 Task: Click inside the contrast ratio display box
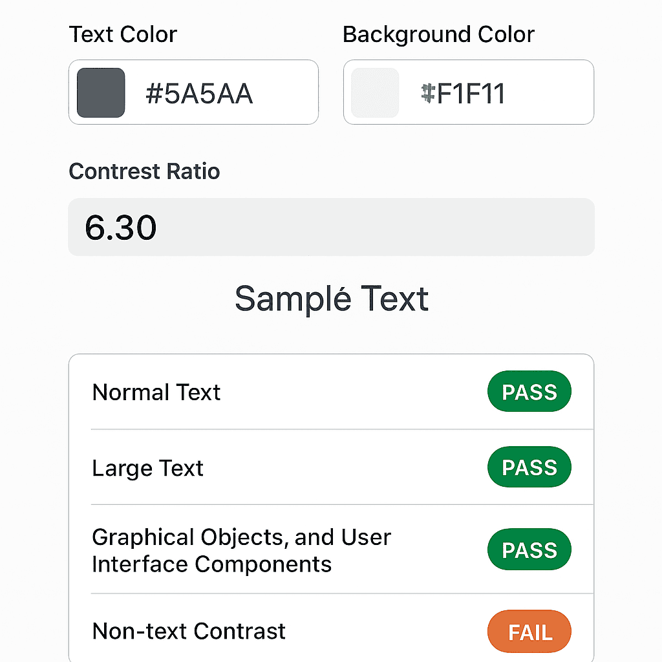[331, 227]
